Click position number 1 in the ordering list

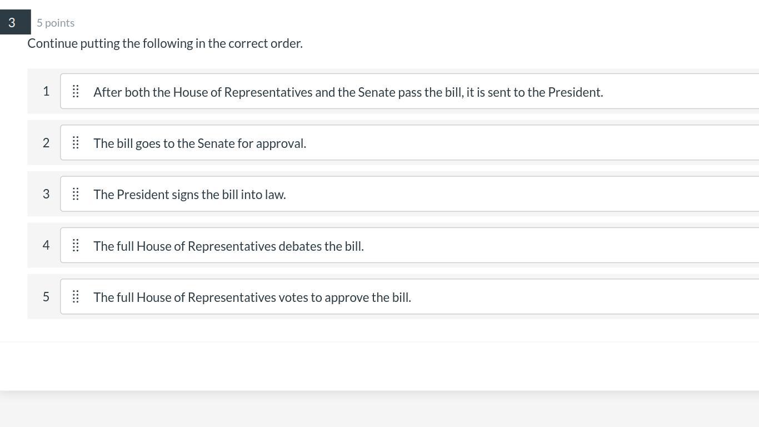click(x=46, y=91)
